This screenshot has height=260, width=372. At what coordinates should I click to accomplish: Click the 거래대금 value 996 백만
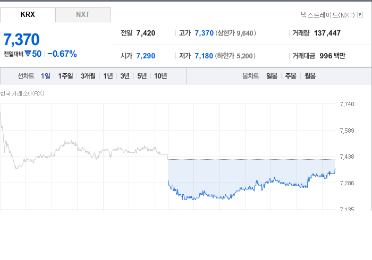click(332, 56)
